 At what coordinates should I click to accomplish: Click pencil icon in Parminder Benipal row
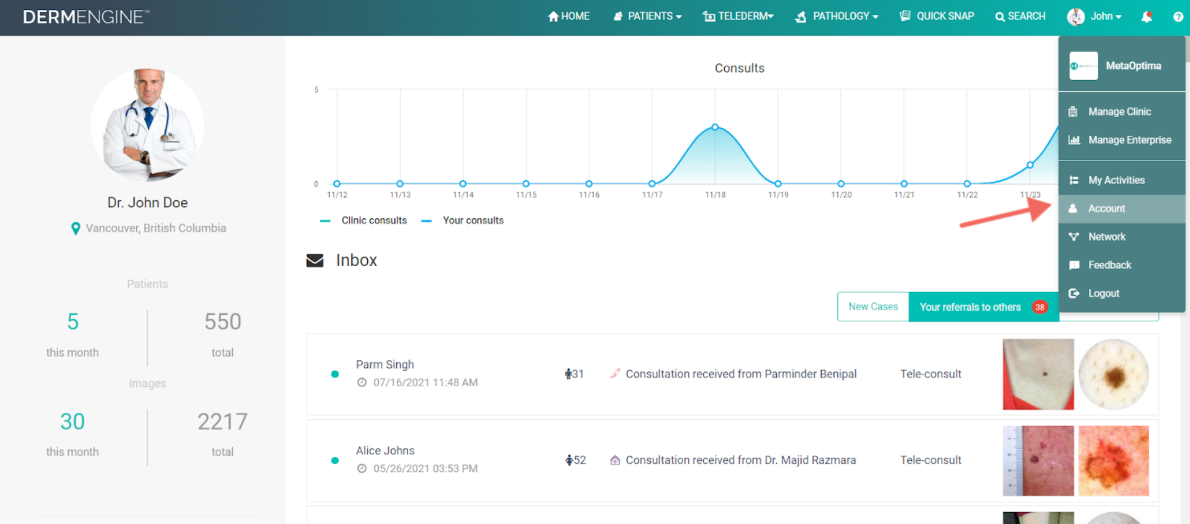pyautogui.click(x=615, y=373)
